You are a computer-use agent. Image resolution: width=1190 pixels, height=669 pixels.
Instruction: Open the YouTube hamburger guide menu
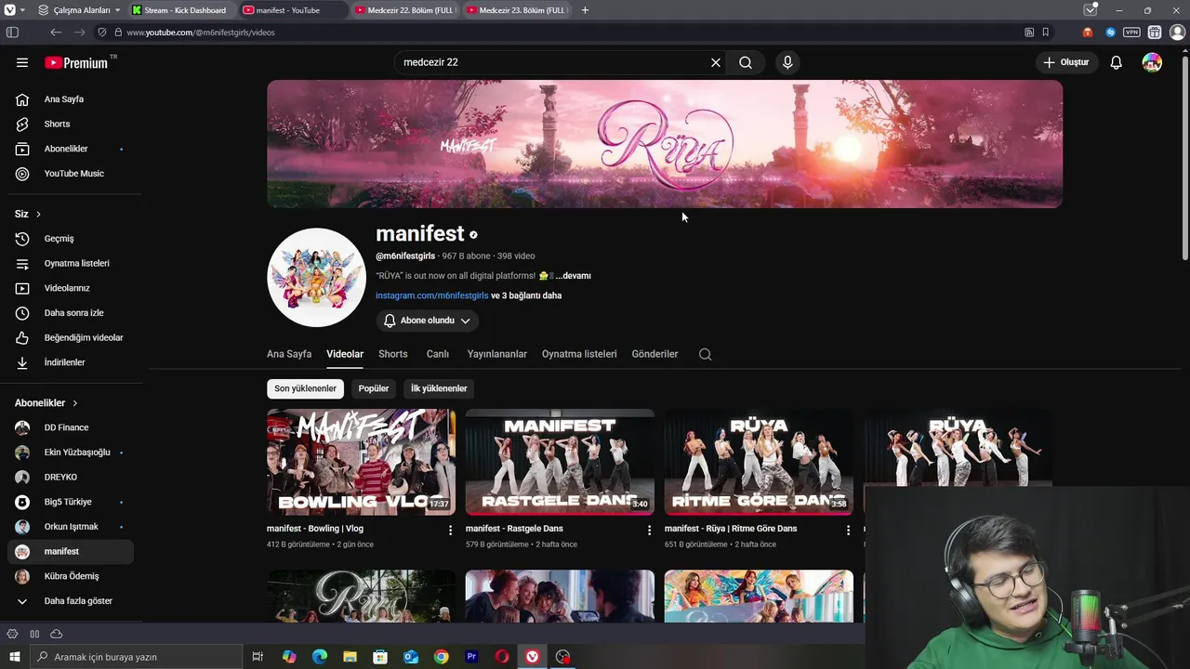tap(22, 62)
